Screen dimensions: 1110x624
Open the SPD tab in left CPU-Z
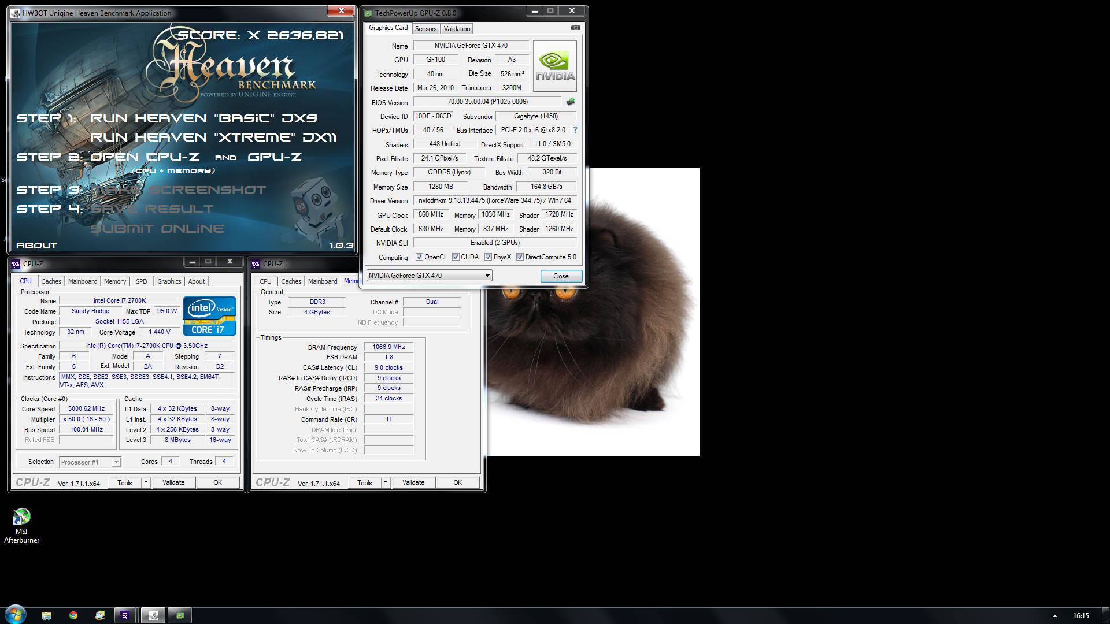142,281
